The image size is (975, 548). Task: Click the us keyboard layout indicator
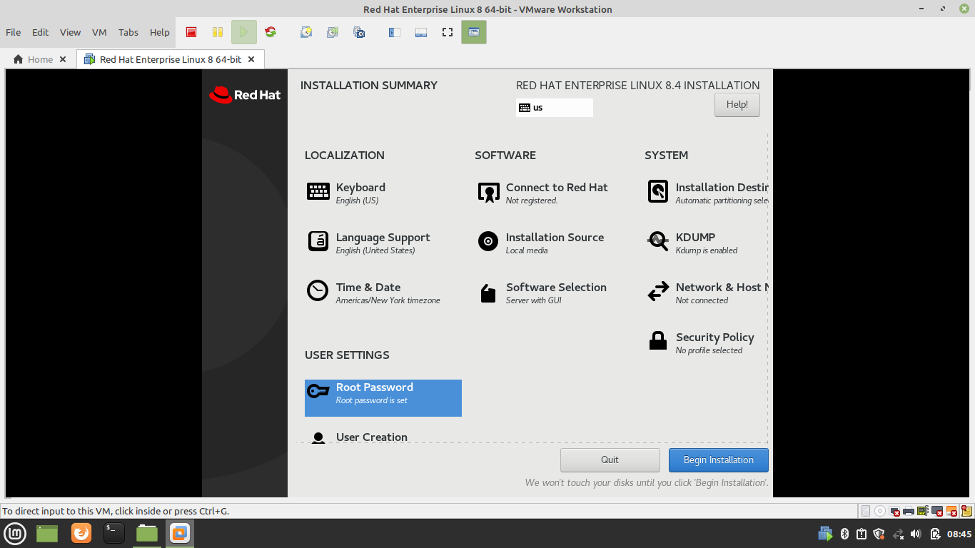(x=555, y=108)
